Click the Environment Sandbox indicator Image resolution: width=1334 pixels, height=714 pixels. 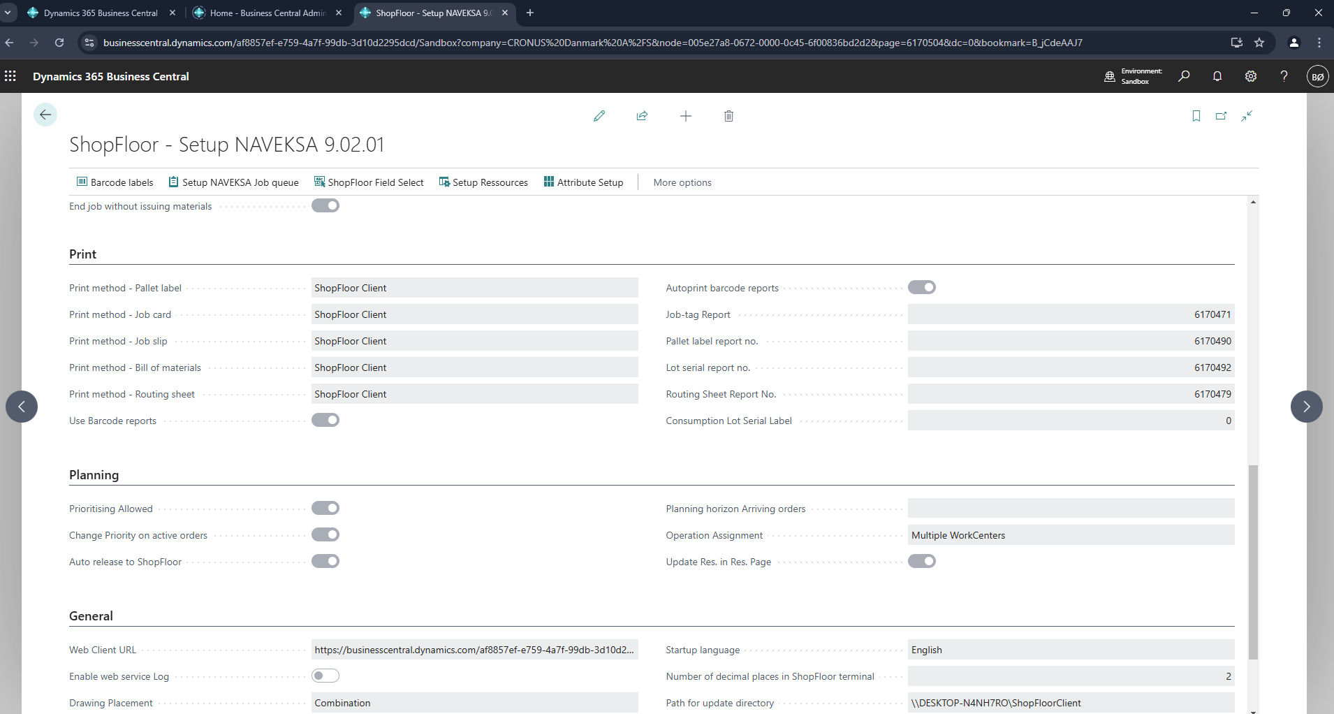1133,76
